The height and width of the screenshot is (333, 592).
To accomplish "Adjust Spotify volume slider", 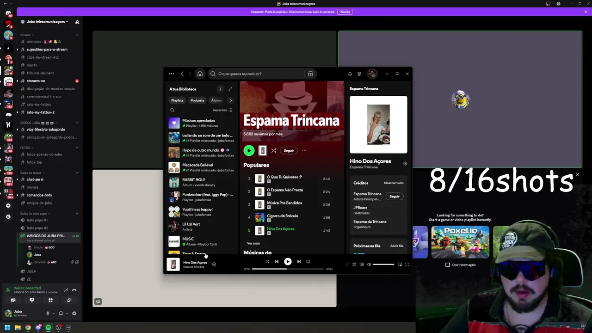I will pos(384,265).
